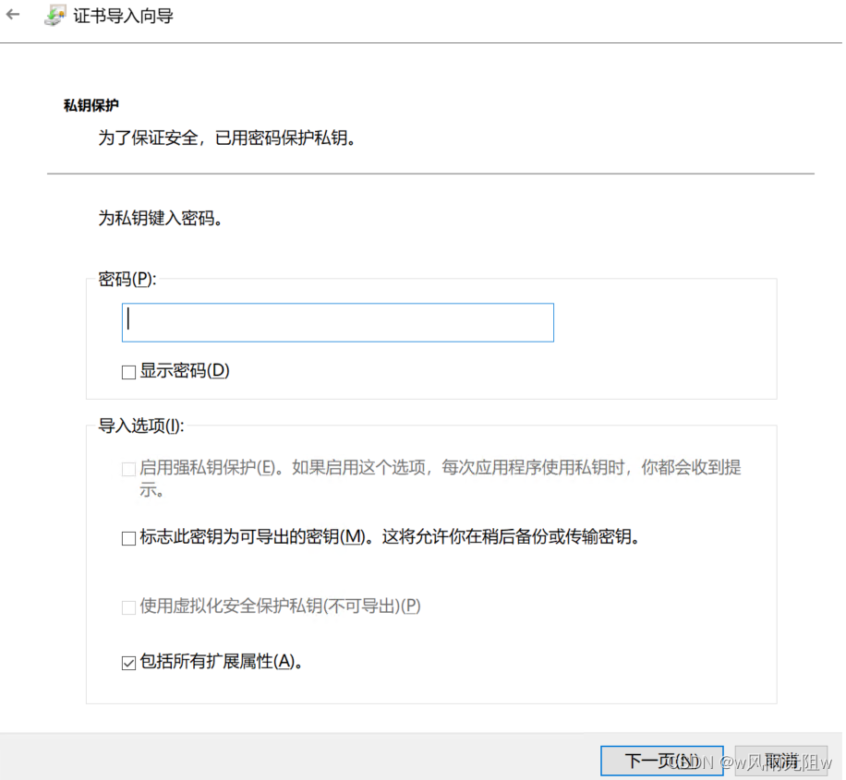Click the 为了保证安全 description text
Image resolution: width=846 pixels, height=780 pixels.
click(226, 137)
